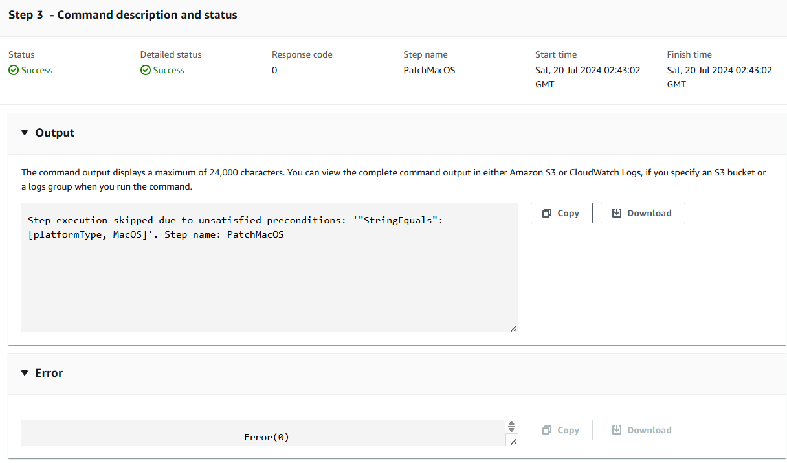Click the green checkmark icon under Status
This screenshot has height=463, width=787.
(14, 71)
